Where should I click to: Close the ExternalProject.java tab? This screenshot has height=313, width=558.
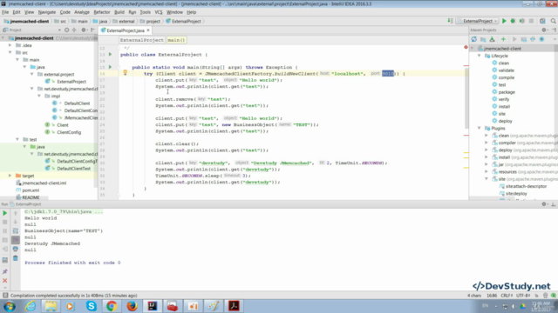click(148, 30)
